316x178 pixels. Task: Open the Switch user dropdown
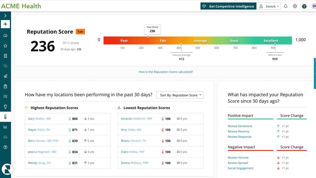point(269,6)
